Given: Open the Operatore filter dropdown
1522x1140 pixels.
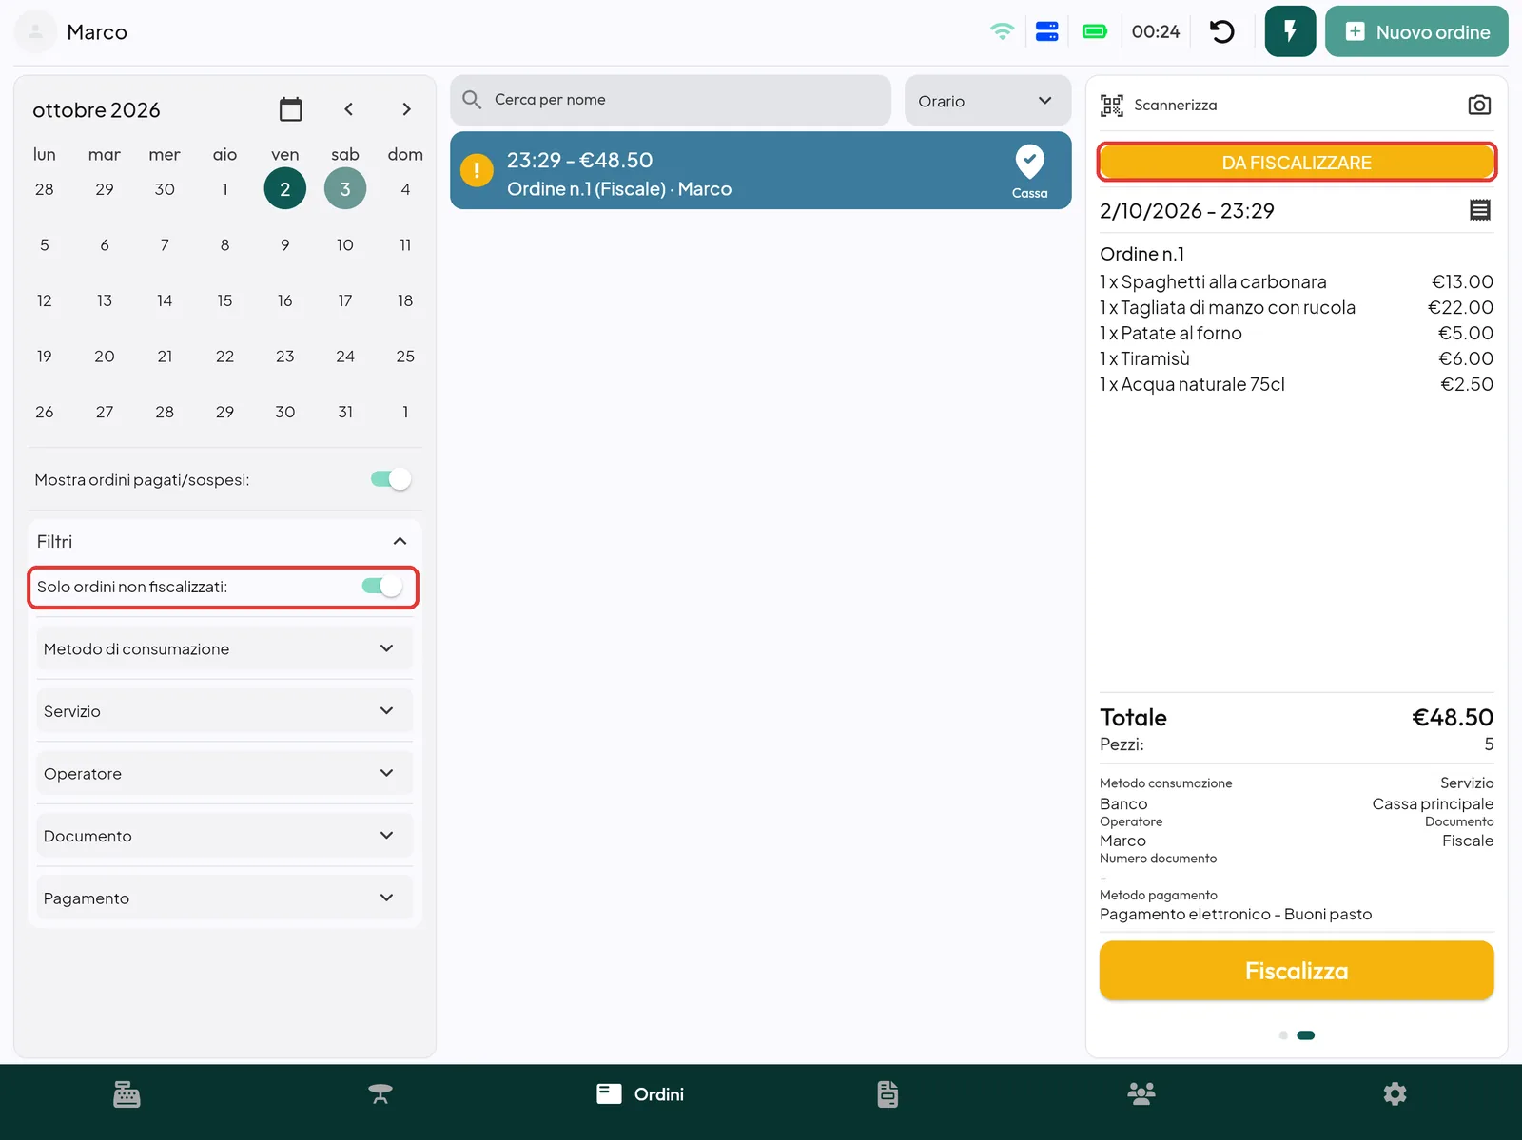Looking at the screenshot, I should [224, 773].
